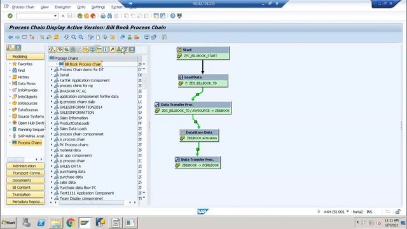Close the tree panel with X icon
Image resolution: width=407 pixels, height=229 pixels.
132,49
